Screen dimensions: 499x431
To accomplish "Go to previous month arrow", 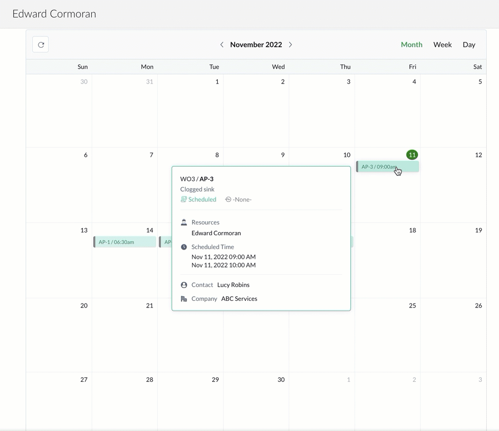I will tap(222, 45).
